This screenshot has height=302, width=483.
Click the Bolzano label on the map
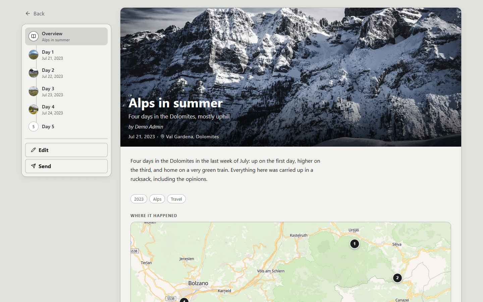click(198, 283)
